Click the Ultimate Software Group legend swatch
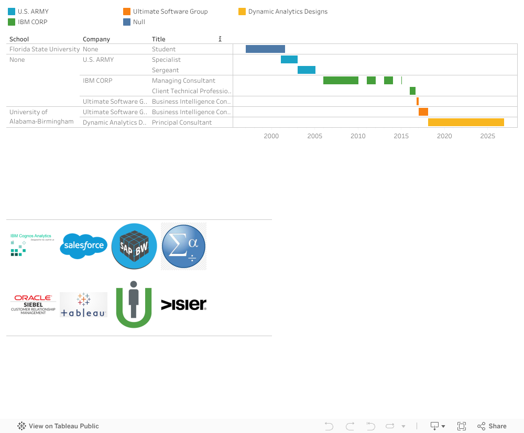The height and width of the screenshot is (433, 524). (127, 12)
